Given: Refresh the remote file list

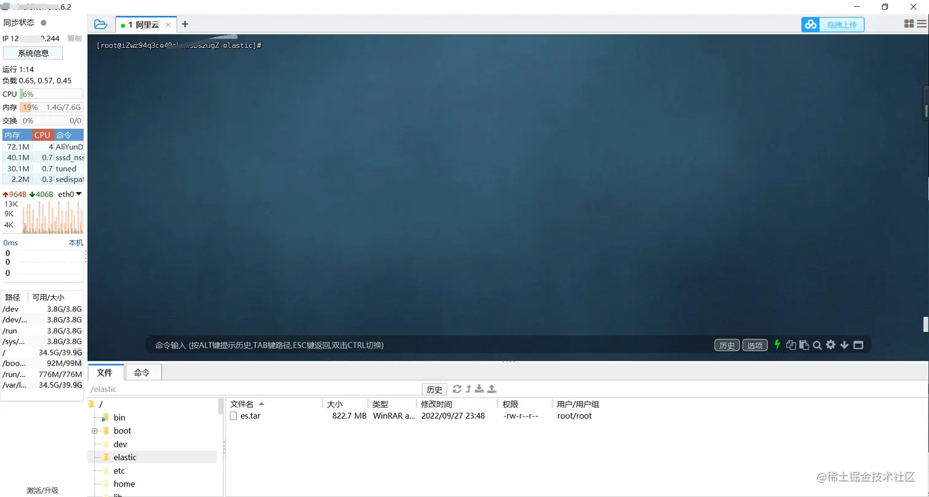Looking at the screenshot, I should 457,389.
